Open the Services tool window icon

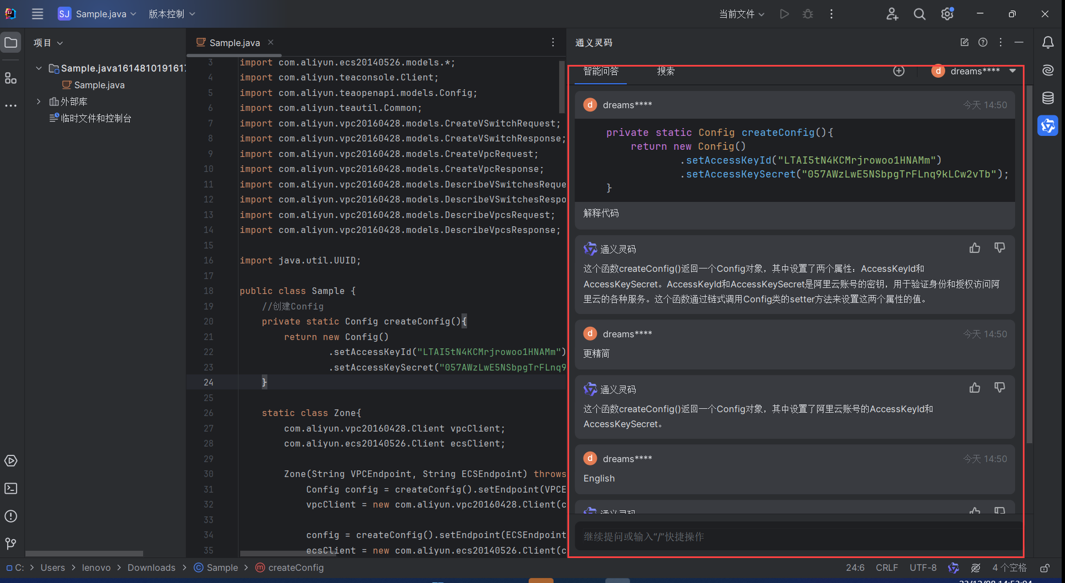pyautogui.click(x=11, y=461)
